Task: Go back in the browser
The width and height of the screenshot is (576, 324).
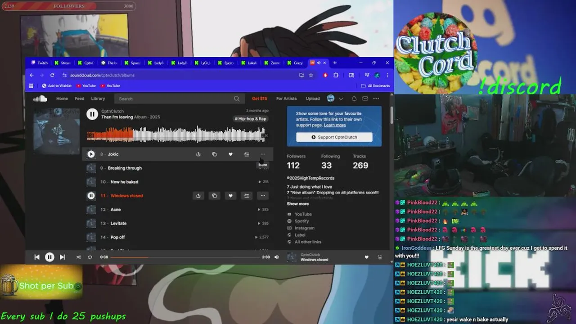Action: 31,75
